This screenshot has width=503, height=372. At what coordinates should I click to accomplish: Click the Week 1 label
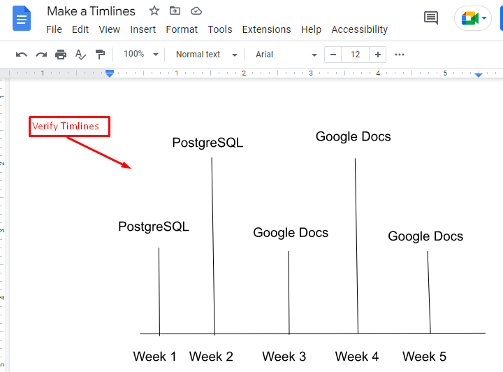coord(154,357)
